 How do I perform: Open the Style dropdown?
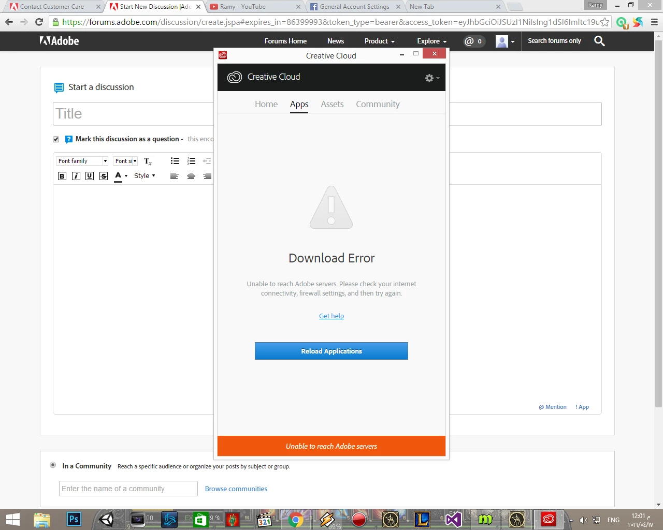[x=145, y=176]
